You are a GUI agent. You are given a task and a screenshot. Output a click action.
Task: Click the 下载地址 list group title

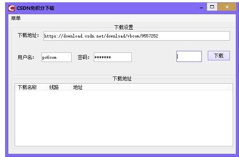(x=122, y=78)
